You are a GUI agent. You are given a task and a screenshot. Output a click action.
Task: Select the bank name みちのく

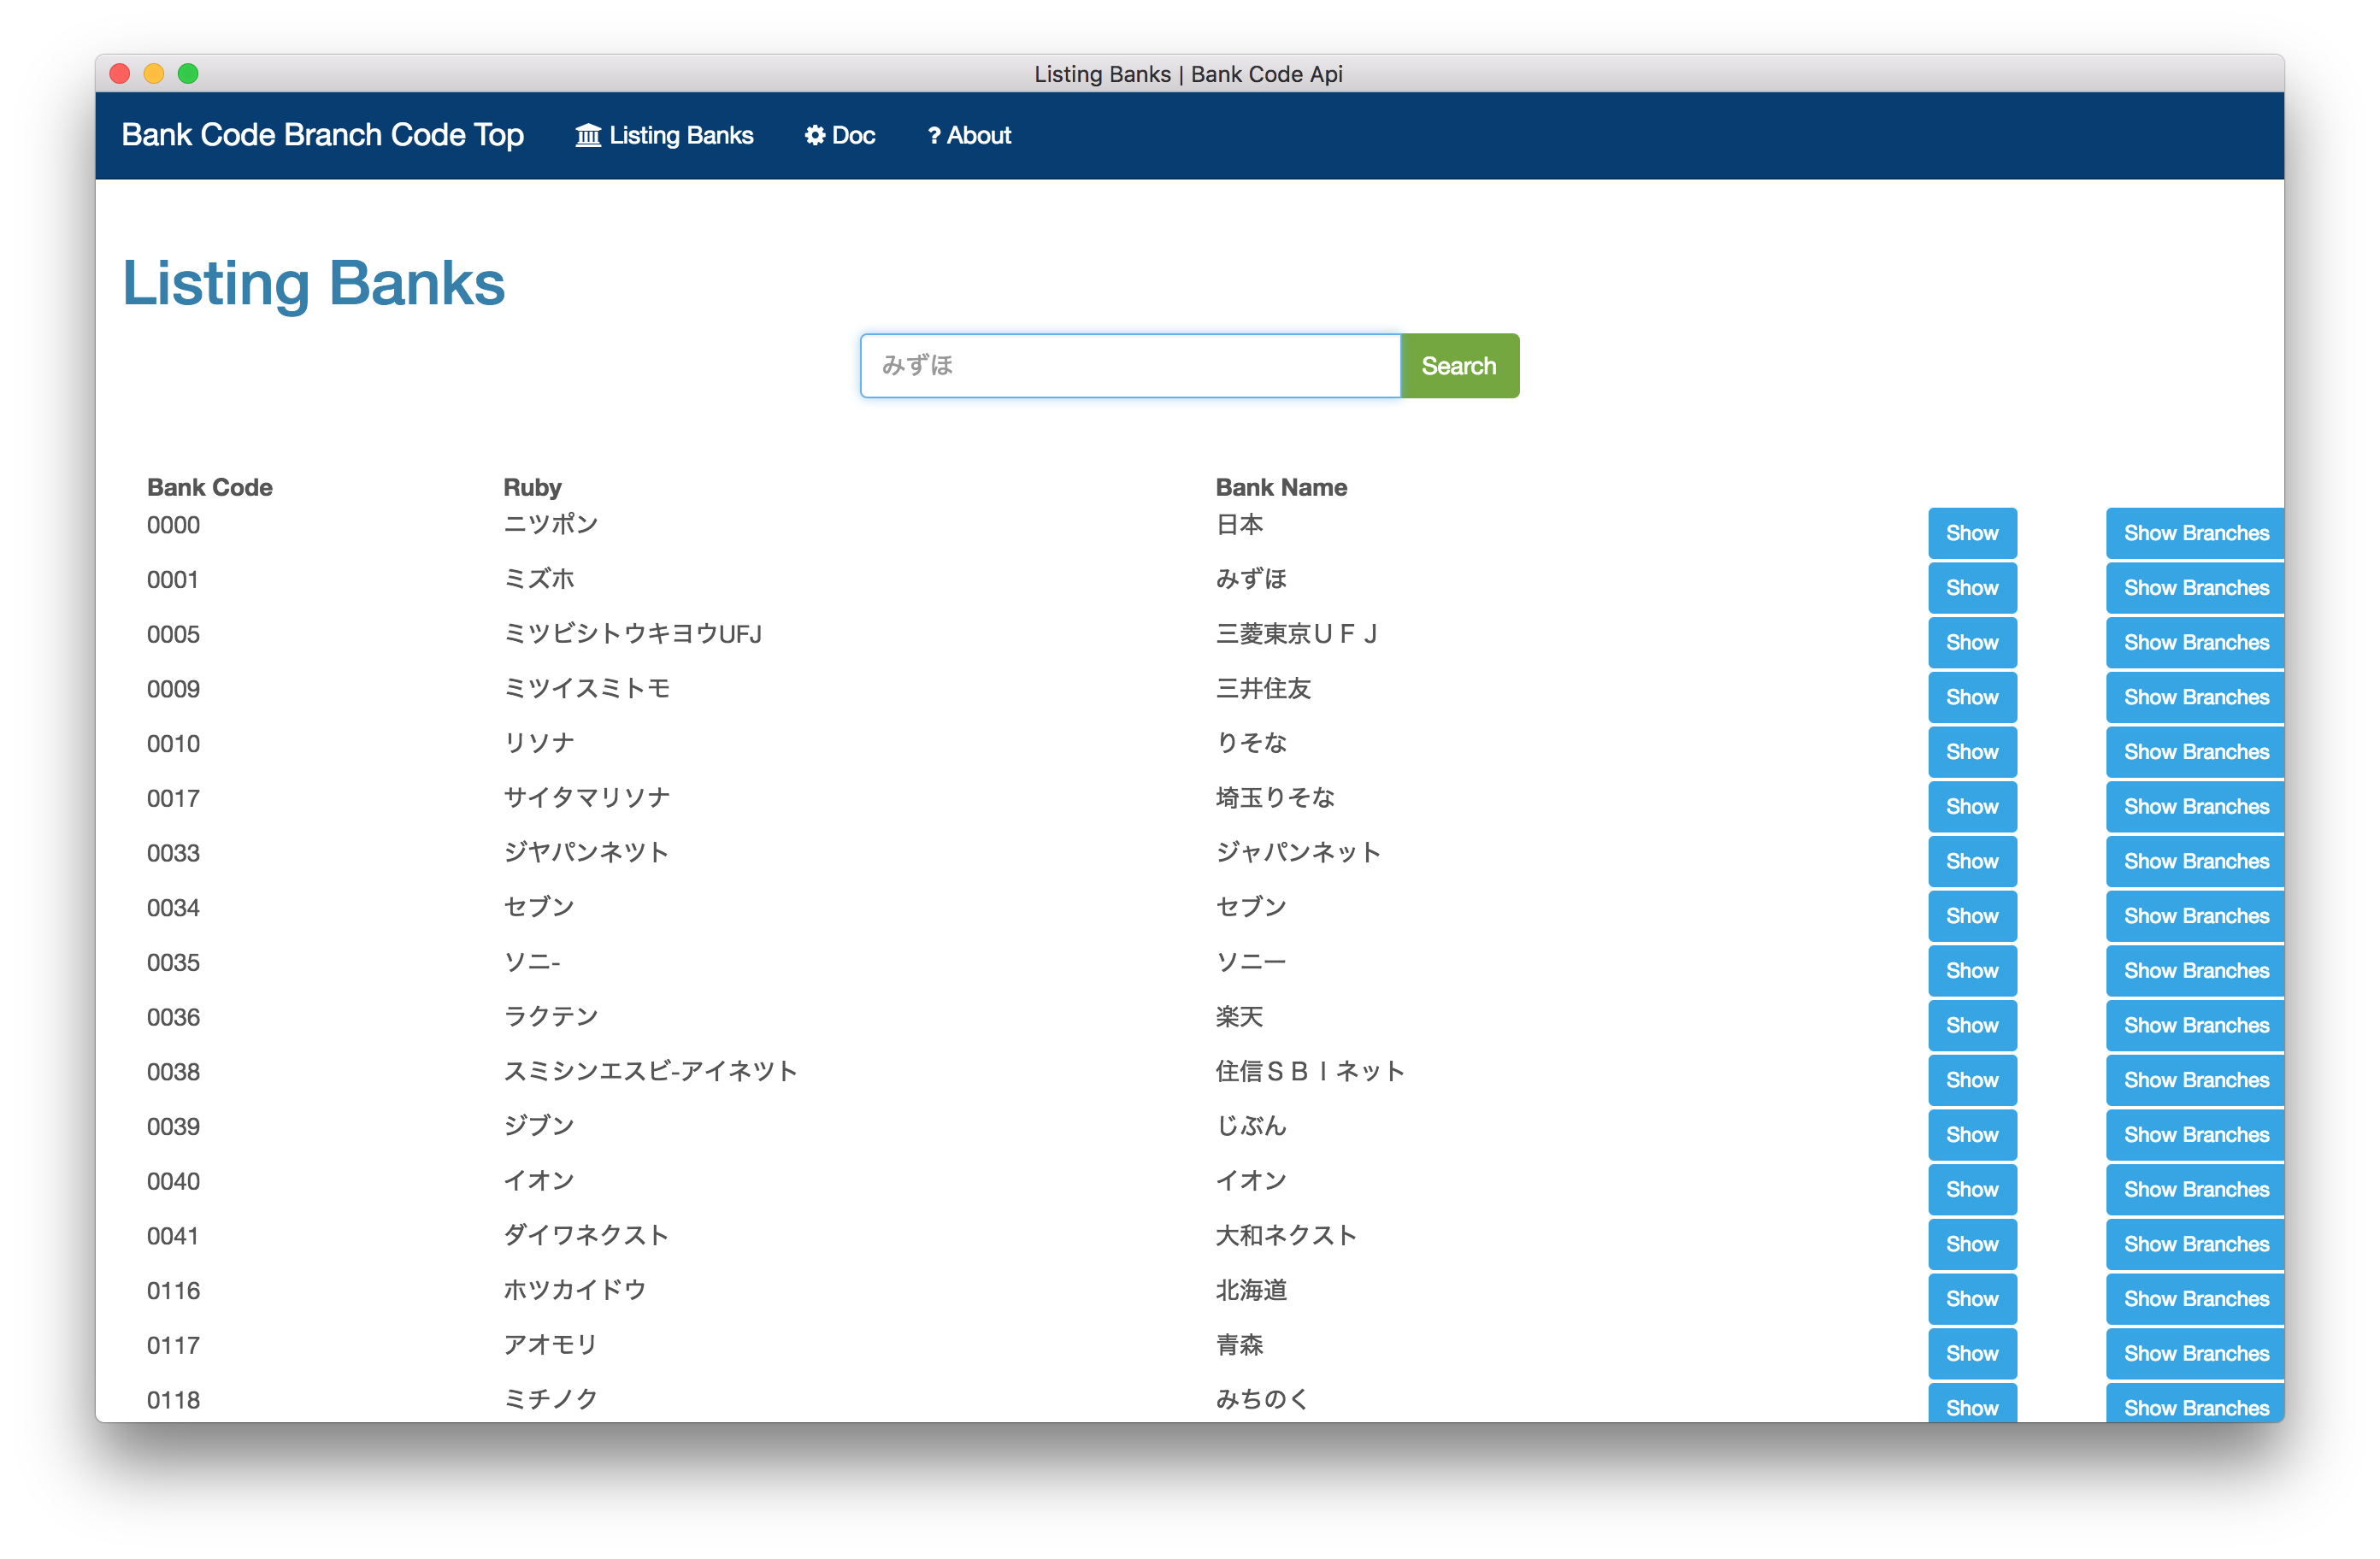[1262, 1400]
